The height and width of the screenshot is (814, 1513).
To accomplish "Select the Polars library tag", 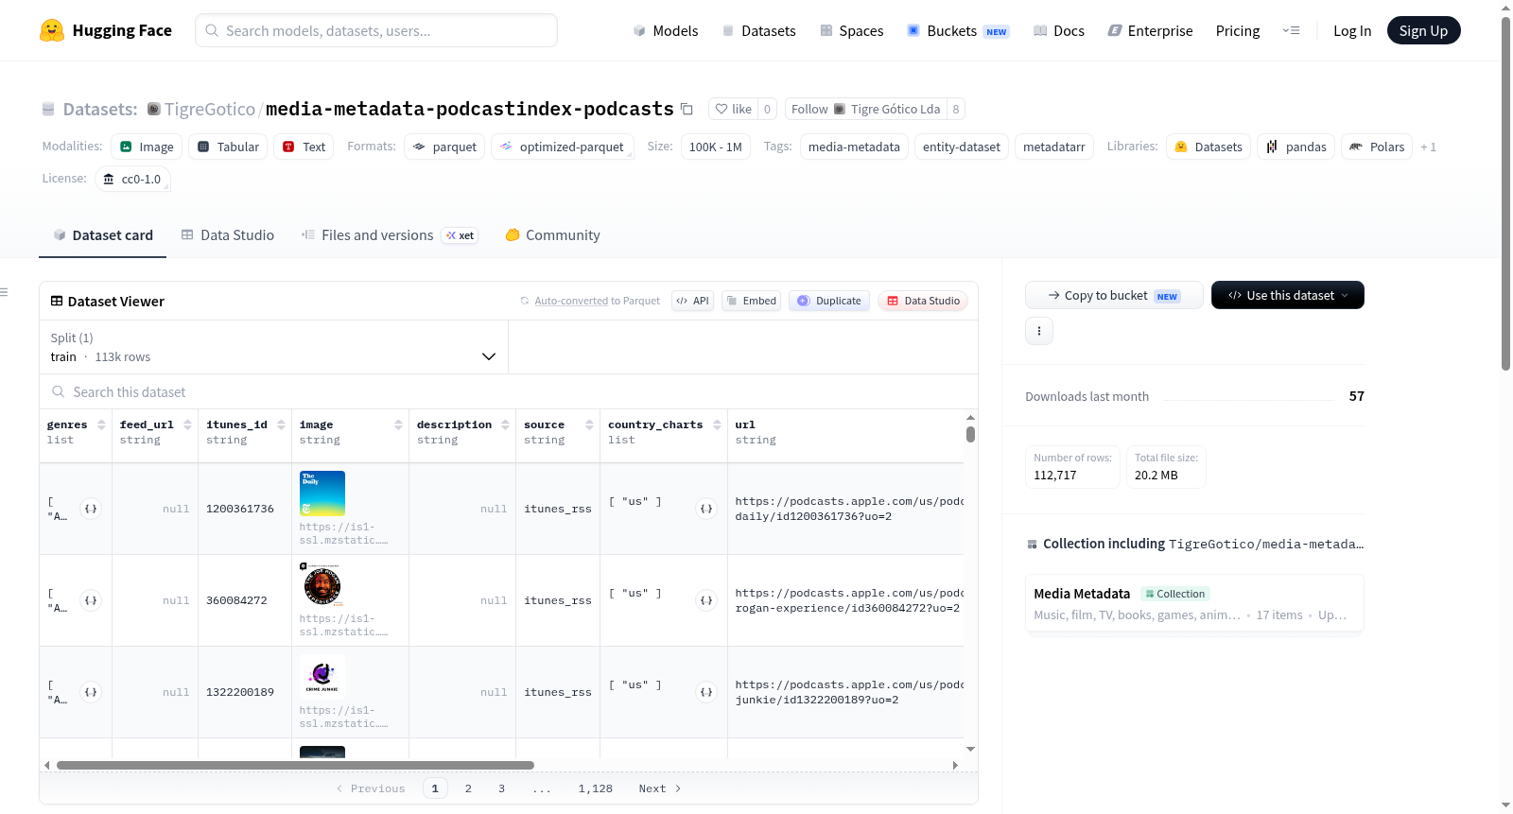I will [x=1377, y=147].
